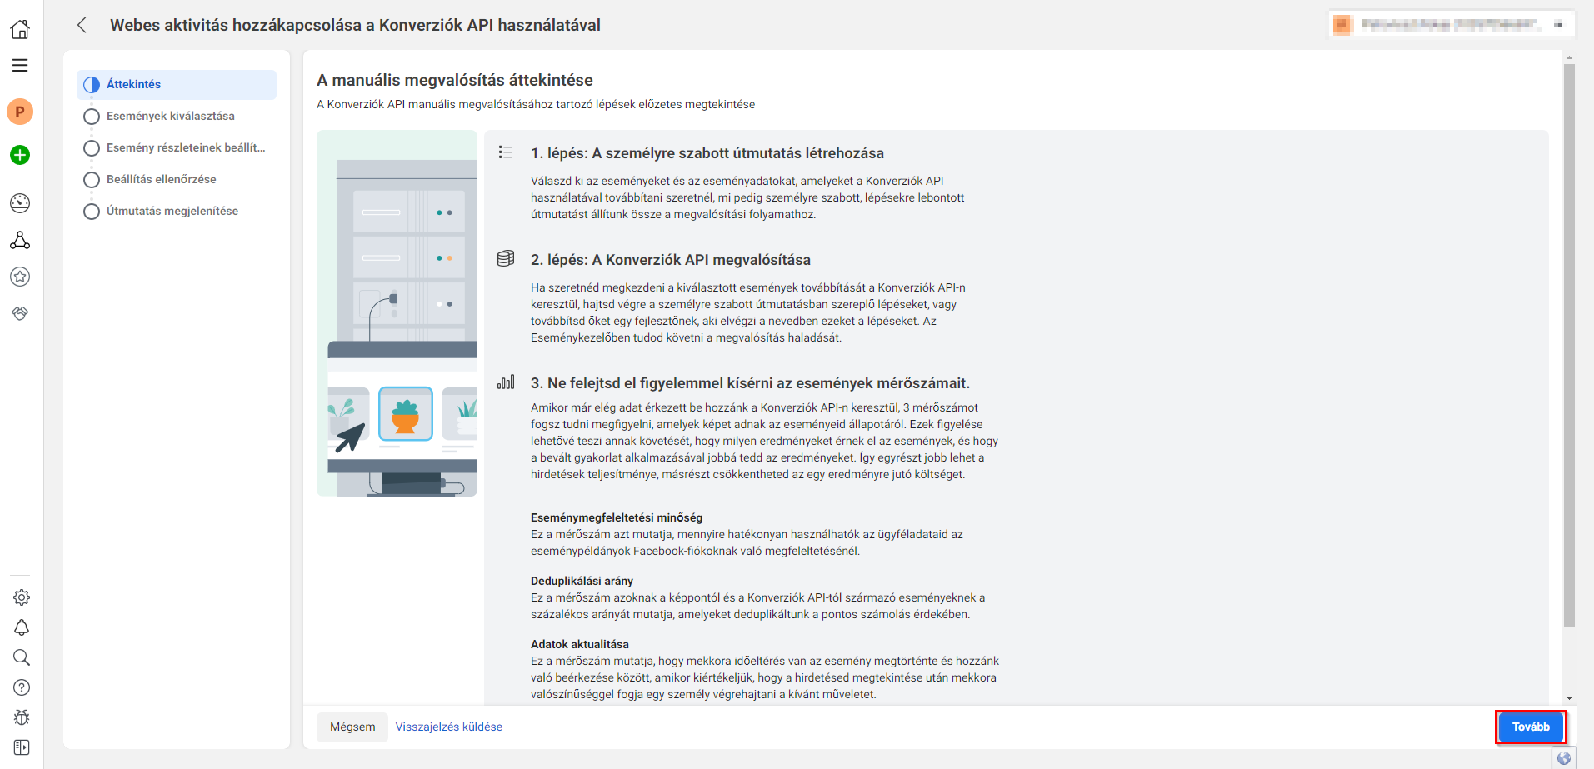Viewport: 1594px width, 769px height.
Task: Open the account selector dropdown at top right
Action: (1450, 25)
